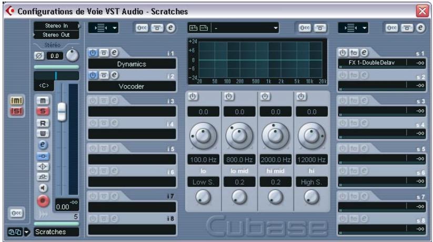Store EQ preset with plus icon
433x242 pixels.
[193, 28]
